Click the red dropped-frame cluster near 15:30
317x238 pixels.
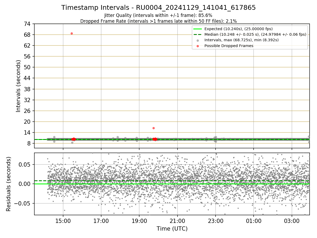pyautogui.click(x=73, y=139)
